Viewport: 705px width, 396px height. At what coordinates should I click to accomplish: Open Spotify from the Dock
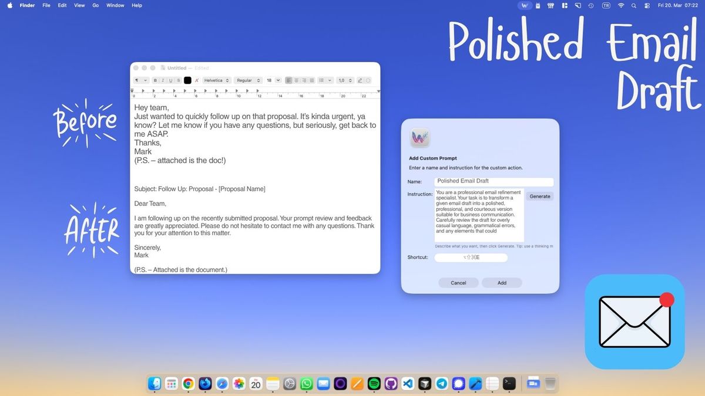374,384
